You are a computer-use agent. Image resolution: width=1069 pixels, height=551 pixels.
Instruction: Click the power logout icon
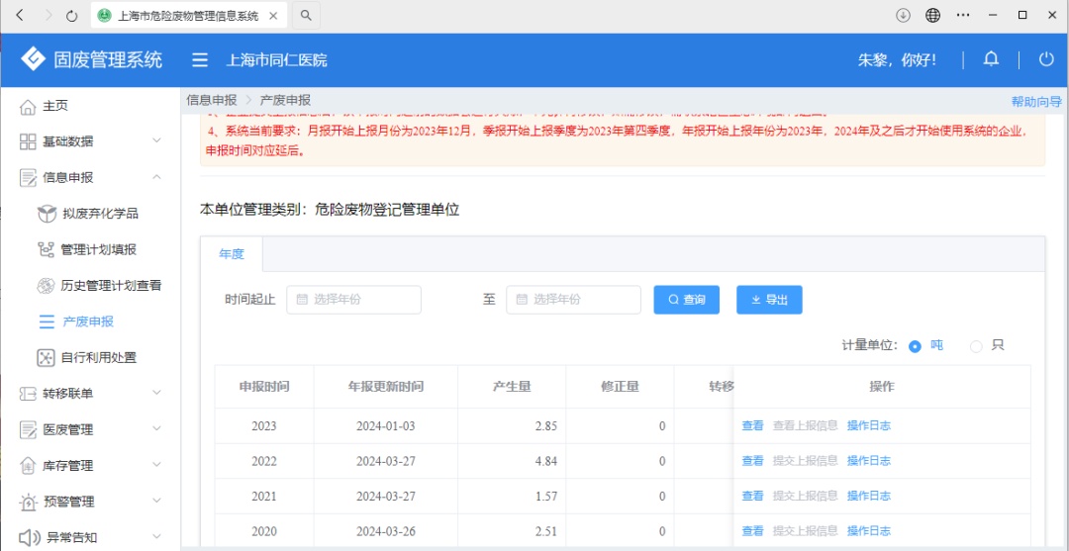[x=1046, y=59]
